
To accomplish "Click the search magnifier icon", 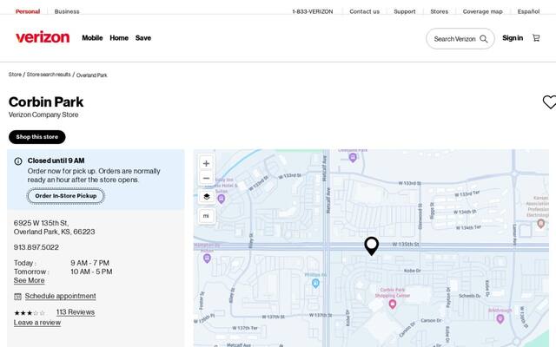I will tap(484, 38).
